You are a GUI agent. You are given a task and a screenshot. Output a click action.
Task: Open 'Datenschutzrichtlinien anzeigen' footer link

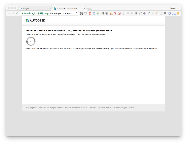click(x=76, y=108)
